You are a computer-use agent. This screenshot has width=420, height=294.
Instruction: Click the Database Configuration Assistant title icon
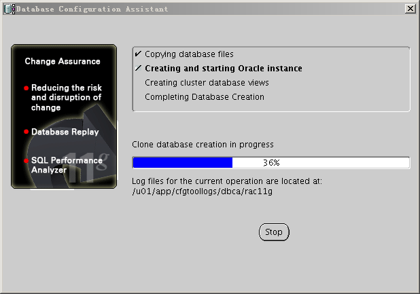click(9, 9)
